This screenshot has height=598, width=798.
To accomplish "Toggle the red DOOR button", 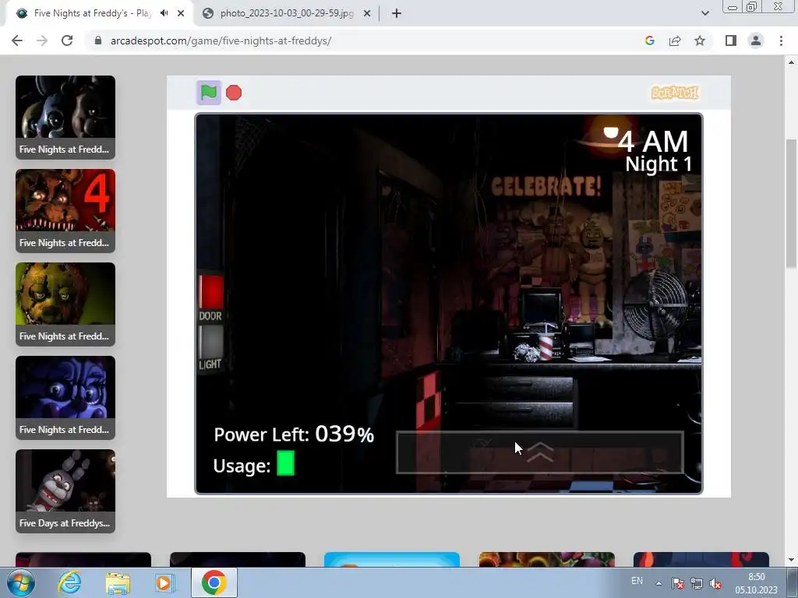I will 210,291.
